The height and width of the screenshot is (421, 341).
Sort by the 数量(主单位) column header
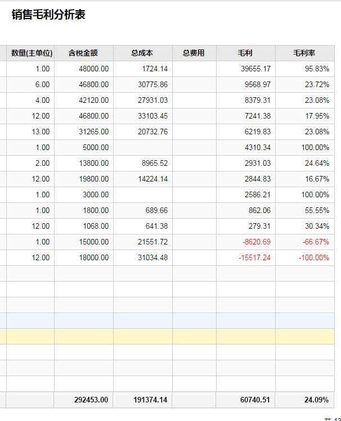pos(30,53)
